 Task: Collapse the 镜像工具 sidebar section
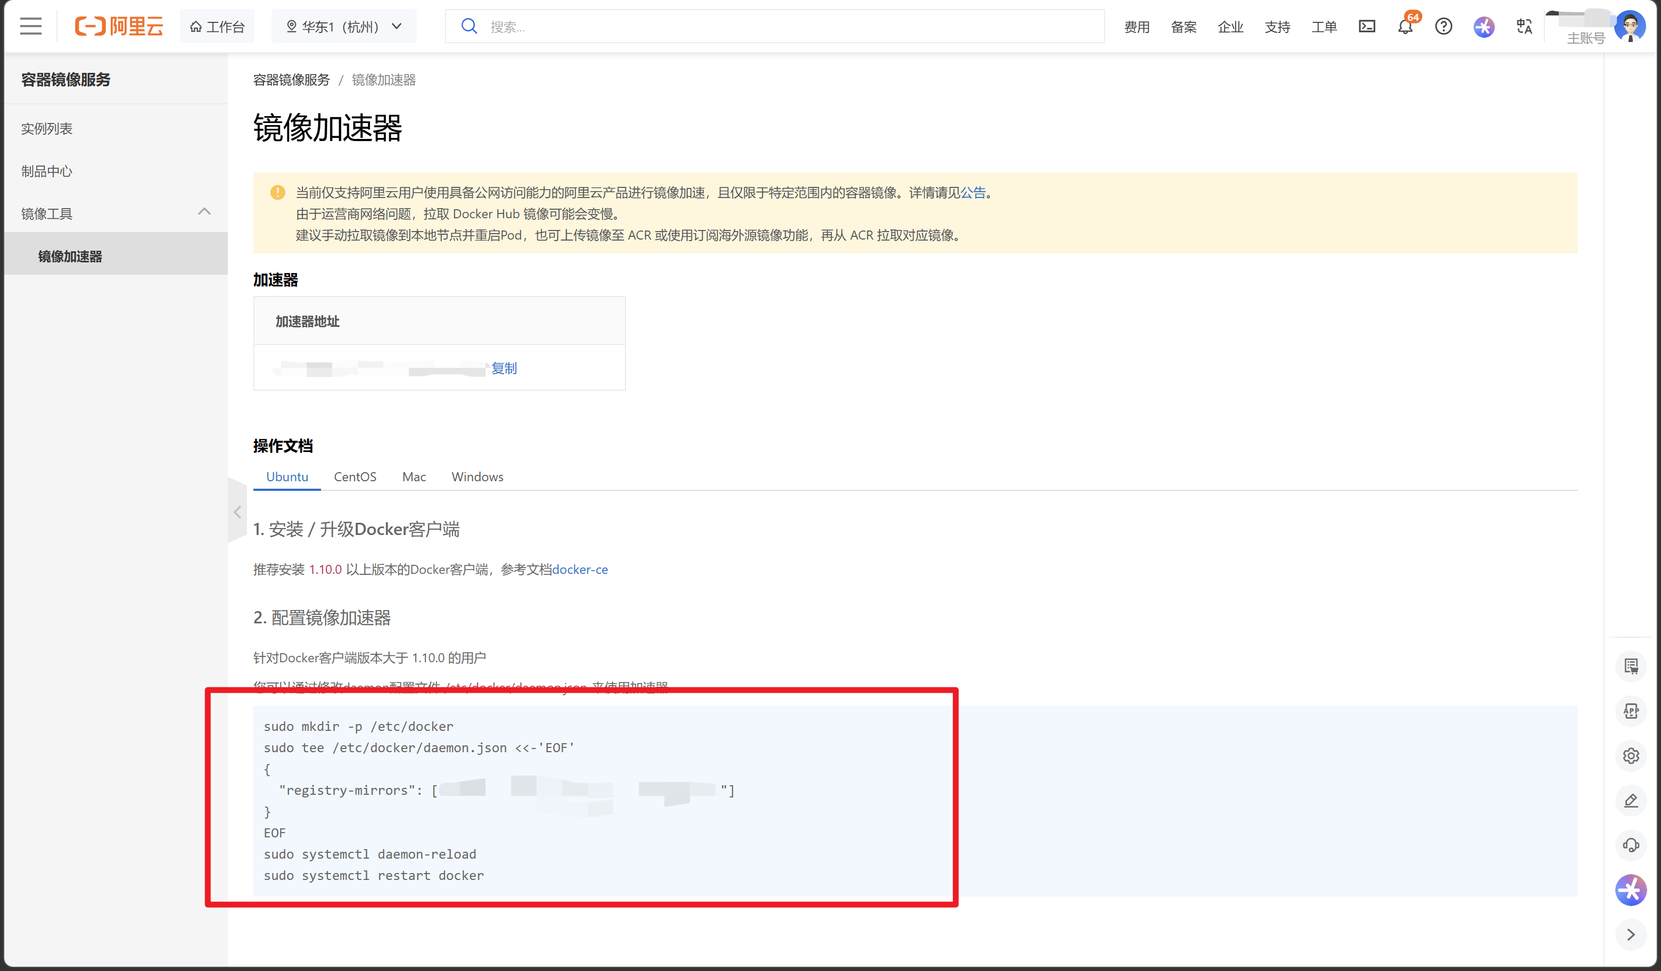tap(204, 212)
